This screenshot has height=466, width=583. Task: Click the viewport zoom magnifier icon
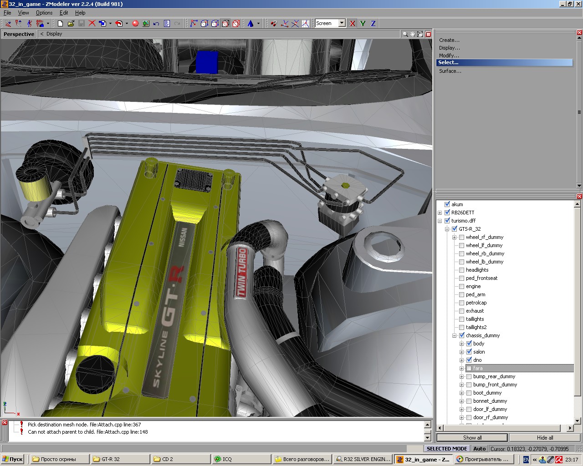coord(405,34)
